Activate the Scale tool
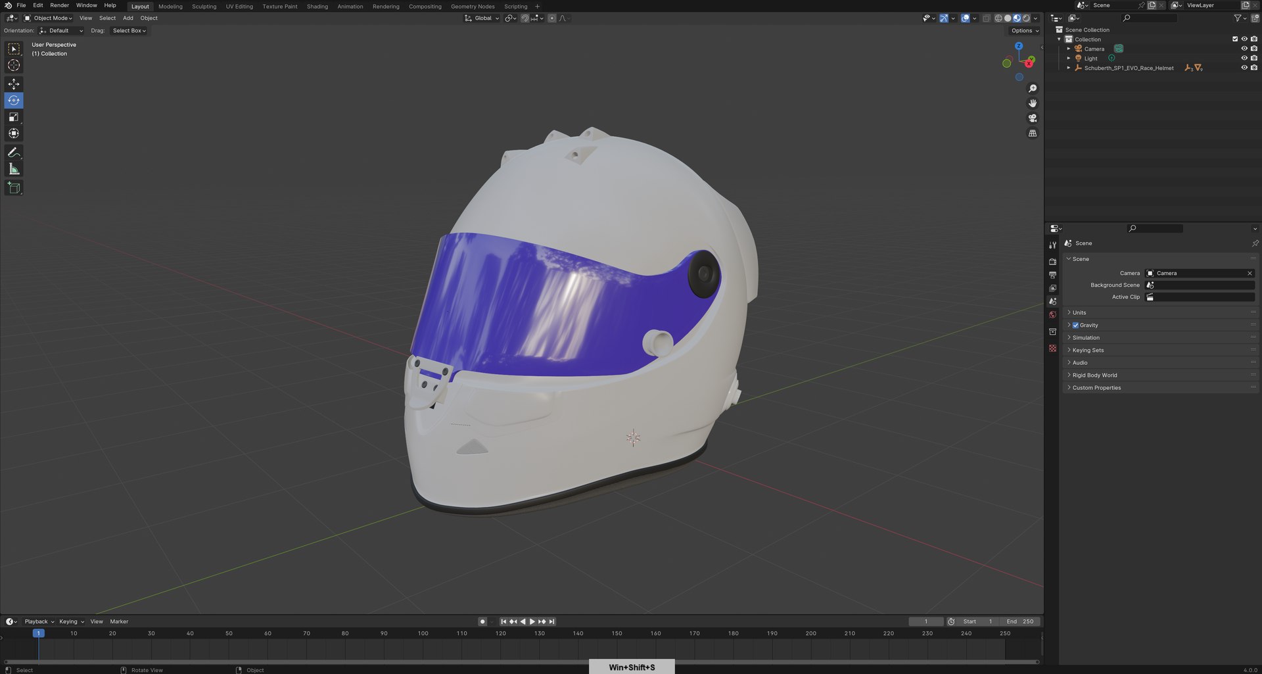The width and height of the screenshot is (1262, 674). point(14,117)
